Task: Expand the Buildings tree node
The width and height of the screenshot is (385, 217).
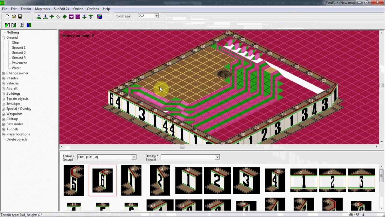Action: coord(3,94)
